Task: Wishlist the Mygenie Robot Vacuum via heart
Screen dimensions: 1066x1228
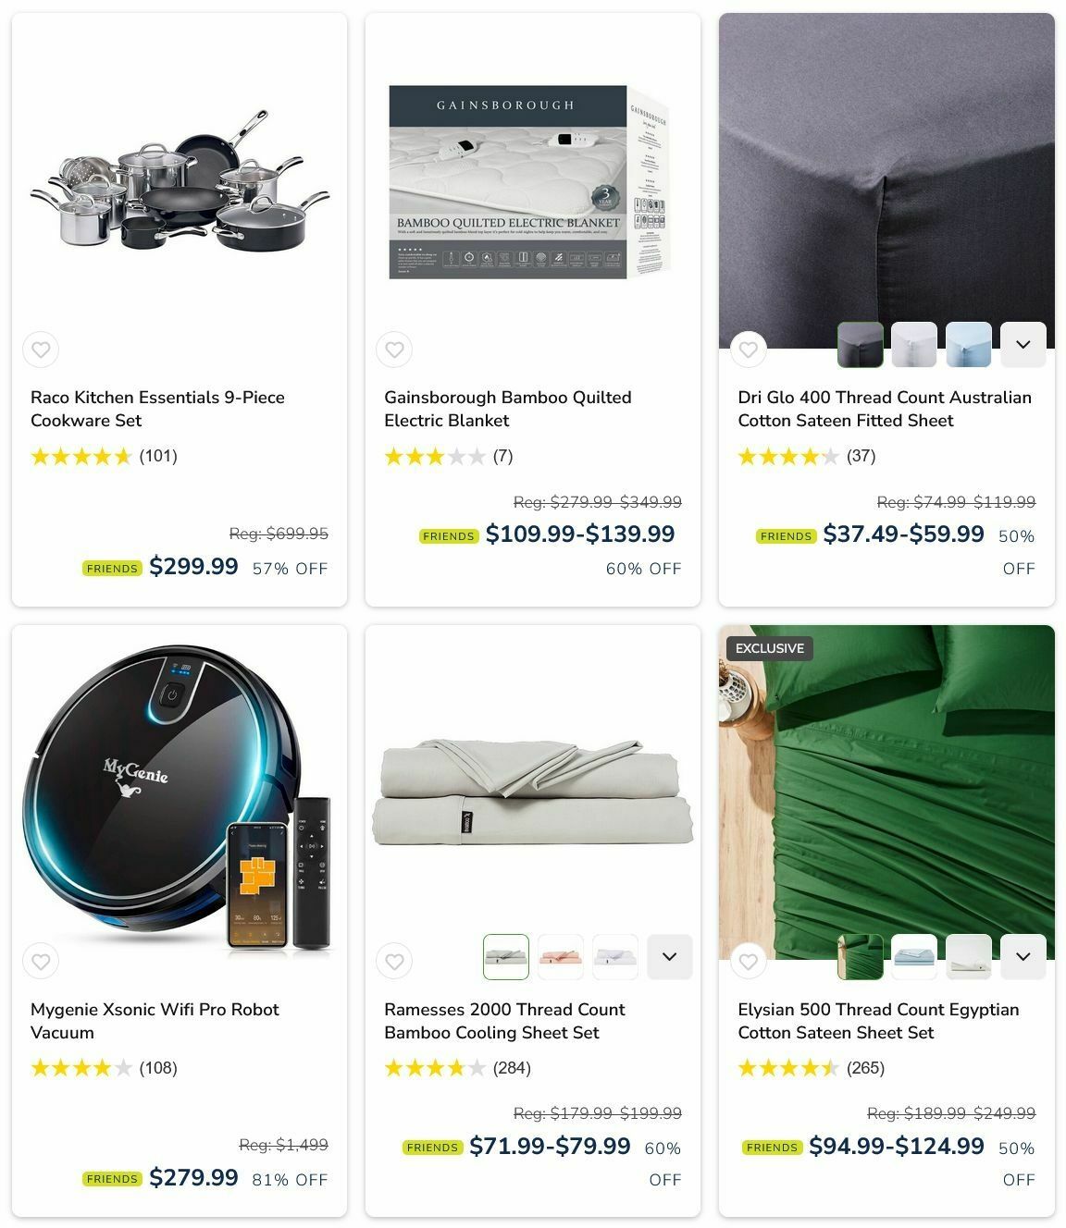Action: tap(41, 962)
